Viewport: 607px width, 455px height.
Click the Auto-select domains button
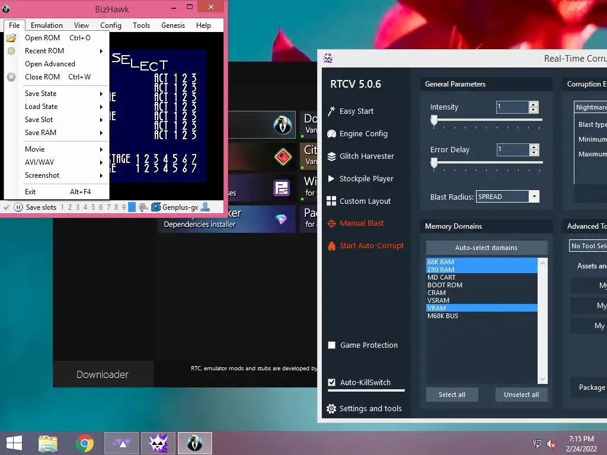pyautogui.click(x=487, y=248)
